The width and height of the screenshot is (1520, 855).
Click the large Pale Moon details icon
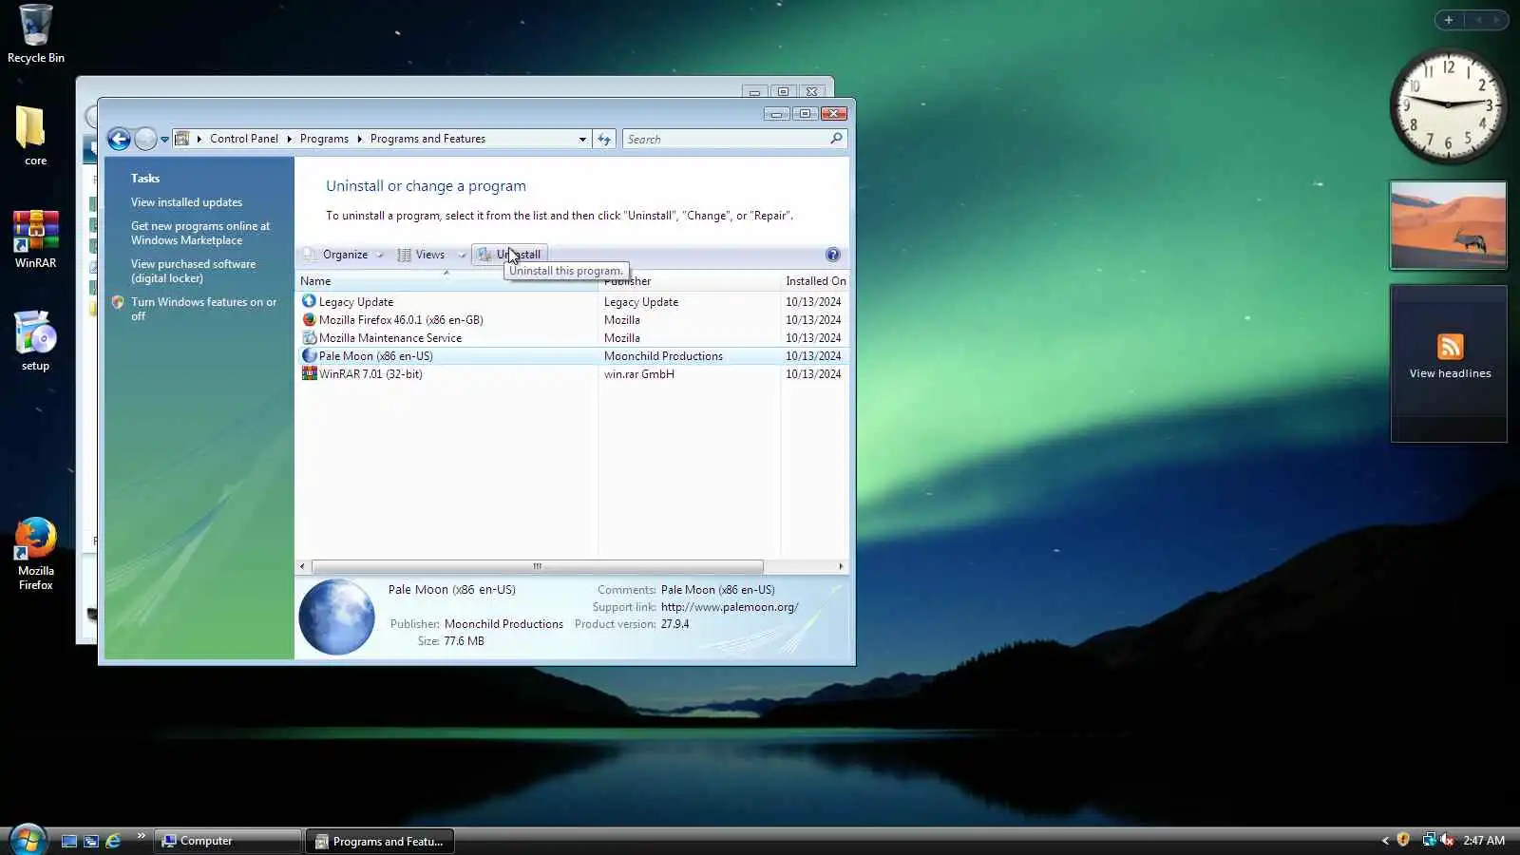click(x=337, y=617)
